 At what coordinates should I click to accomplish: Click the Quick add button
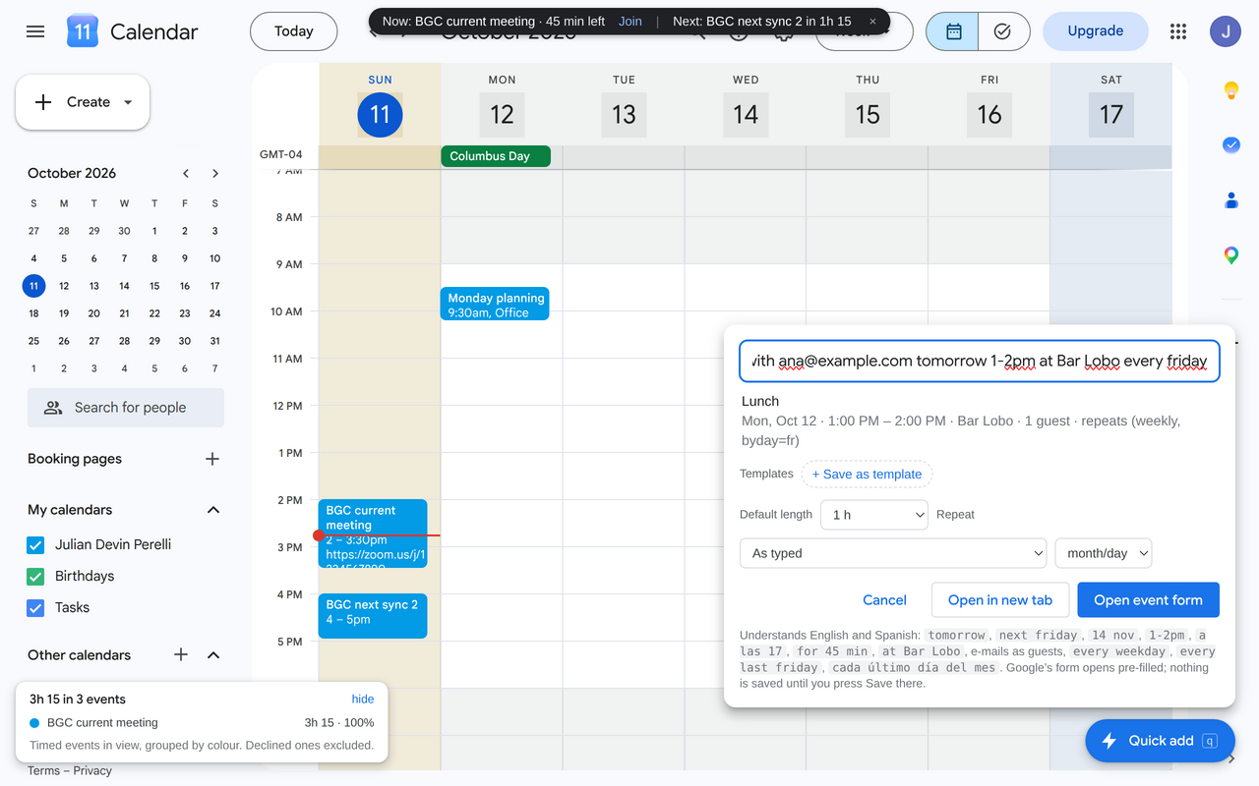[x=1160, y=741]
